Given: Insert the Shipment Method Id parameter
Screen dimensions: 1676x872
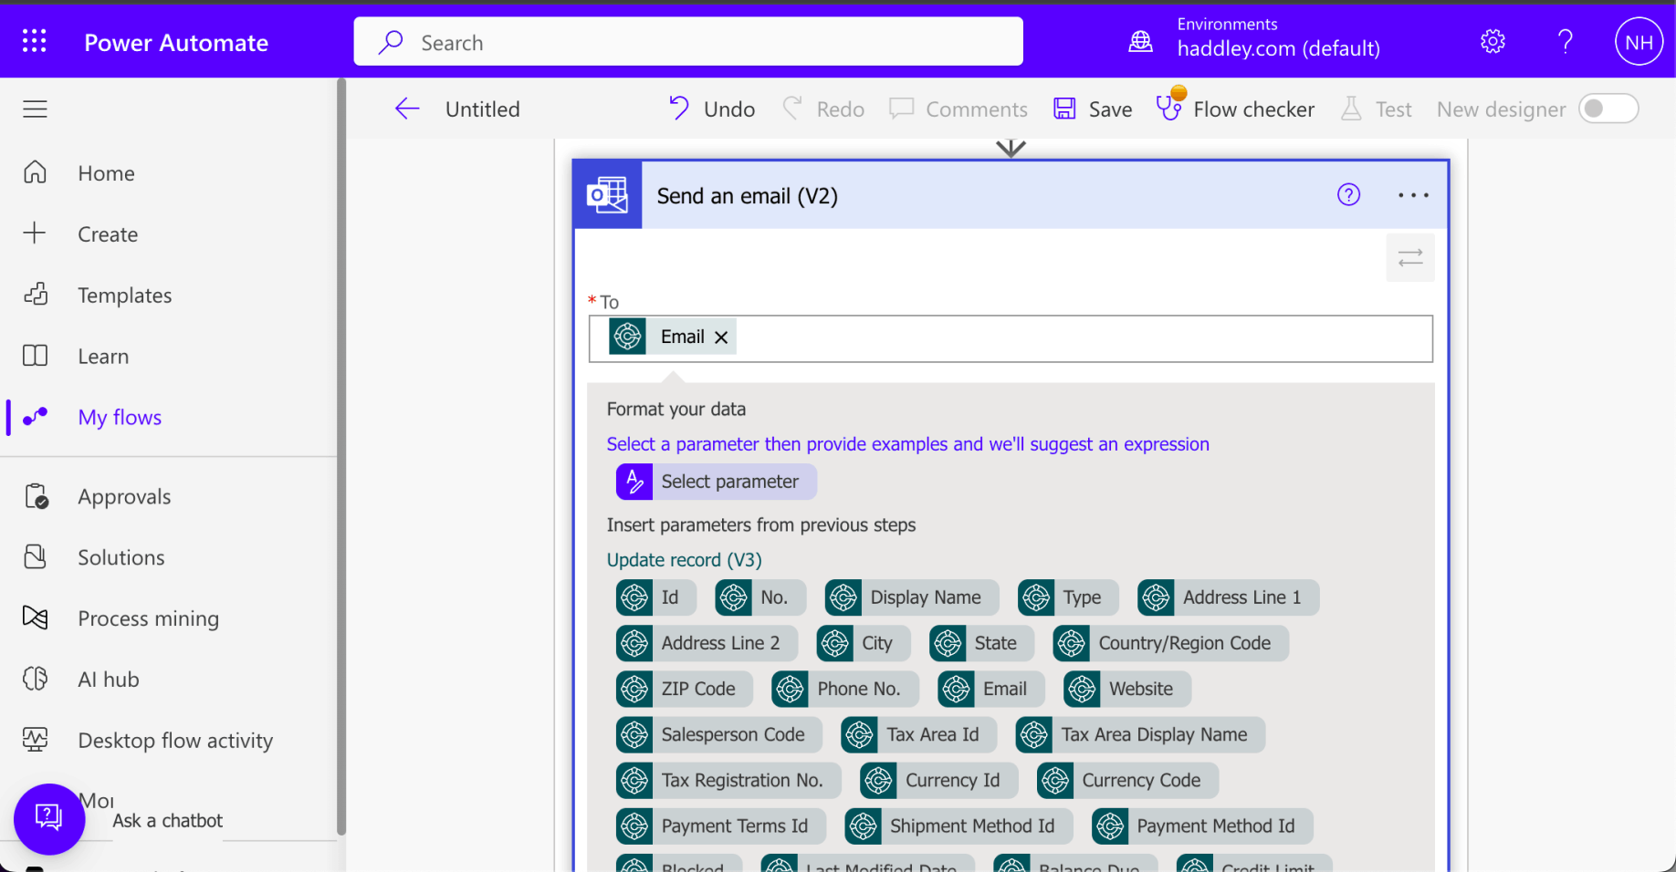Looking at the screenshot, I should tap(958, 825).
